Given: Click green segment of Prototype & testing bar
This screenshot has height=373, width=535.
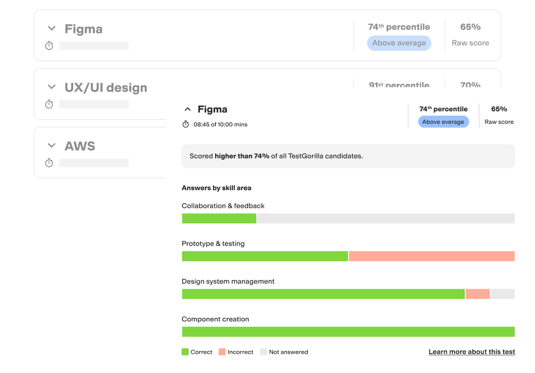Looking at the screenshot, I should coord(265,256).
